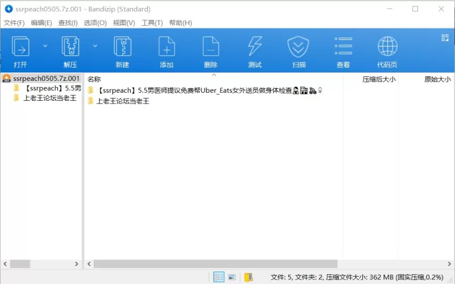455x284 pixels.
Task: Click the toolbar customize grid icon
Action: click(445, 38)
